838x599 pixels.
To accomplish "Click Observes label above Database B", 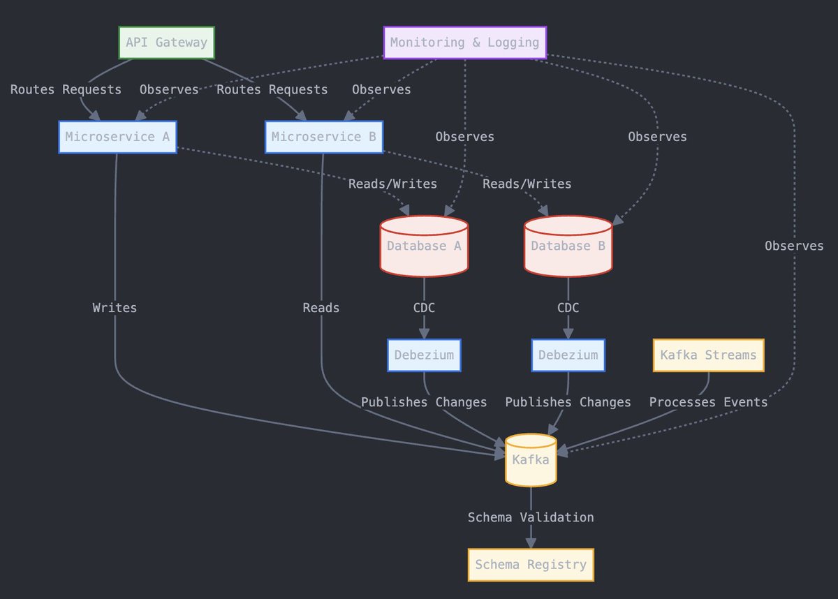I will point(657,137).
